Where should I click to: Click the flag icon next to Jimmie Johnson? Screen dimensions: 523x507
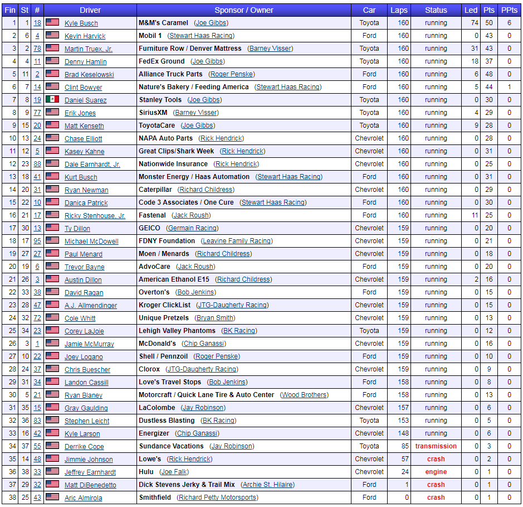52,458
